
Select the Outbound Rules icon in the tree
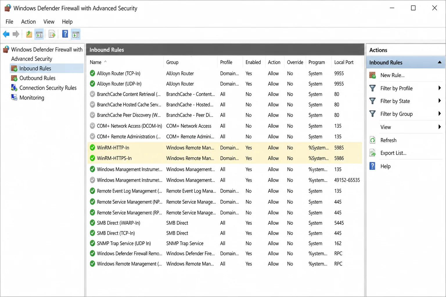pos(14,78)
